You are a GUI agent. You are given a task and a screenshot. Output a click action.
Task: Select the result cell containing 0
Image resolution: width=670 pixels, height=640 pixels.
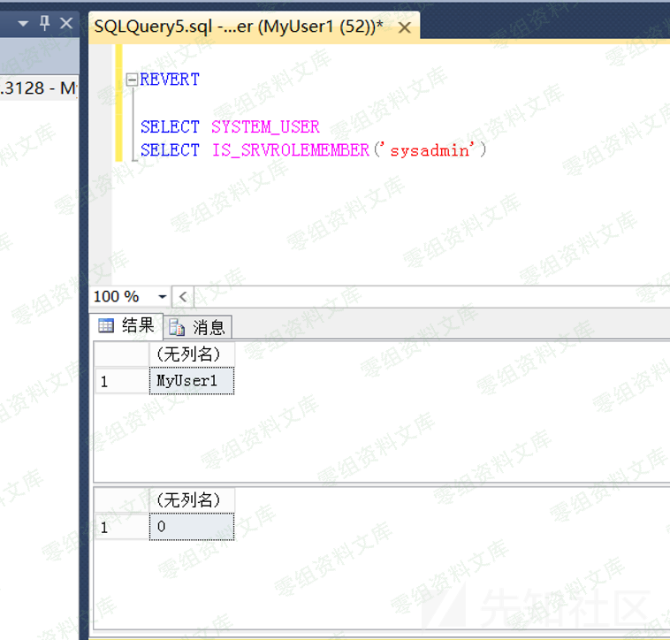[192, 527]
